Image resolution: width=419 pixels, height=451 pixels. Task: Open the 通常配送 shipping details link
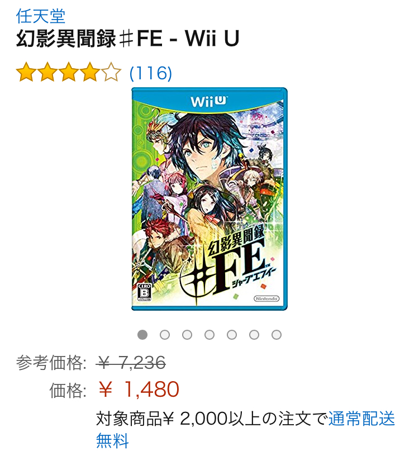(362, 419)
